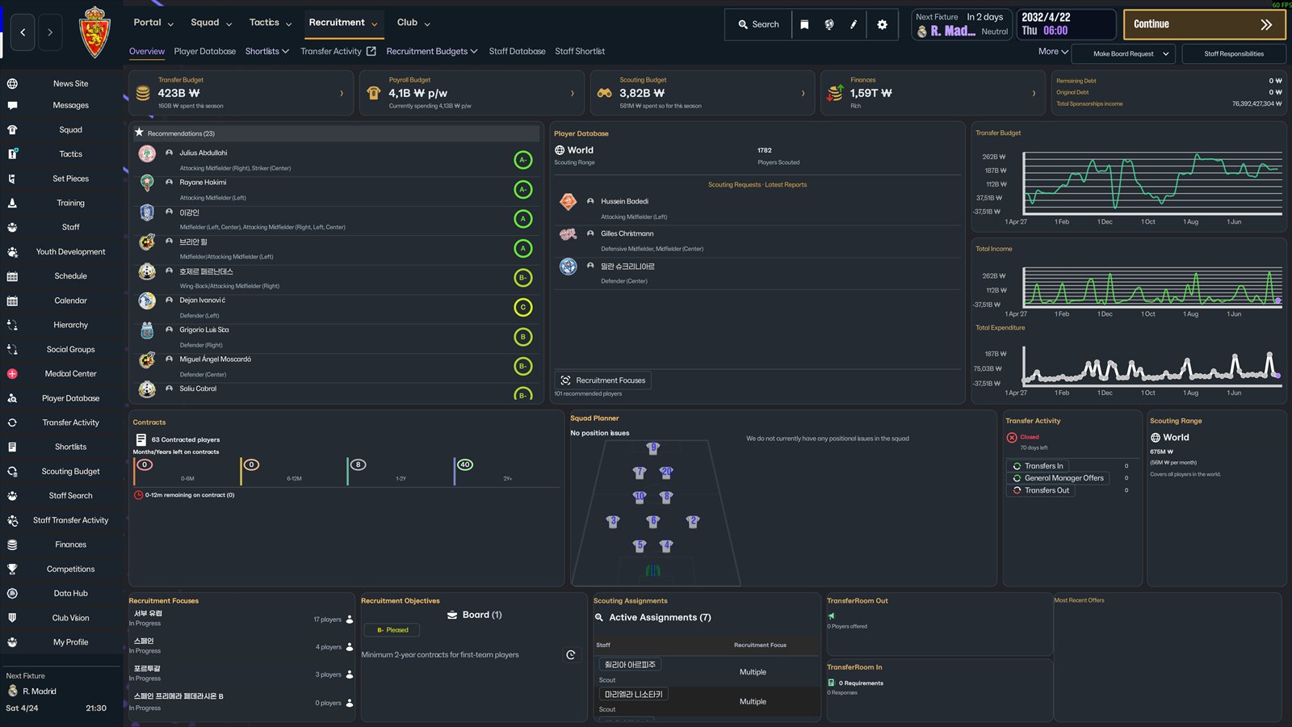Click the Messages speech bubble icon
This screenshot has height=727, width=1292.
tap(12, 106)
